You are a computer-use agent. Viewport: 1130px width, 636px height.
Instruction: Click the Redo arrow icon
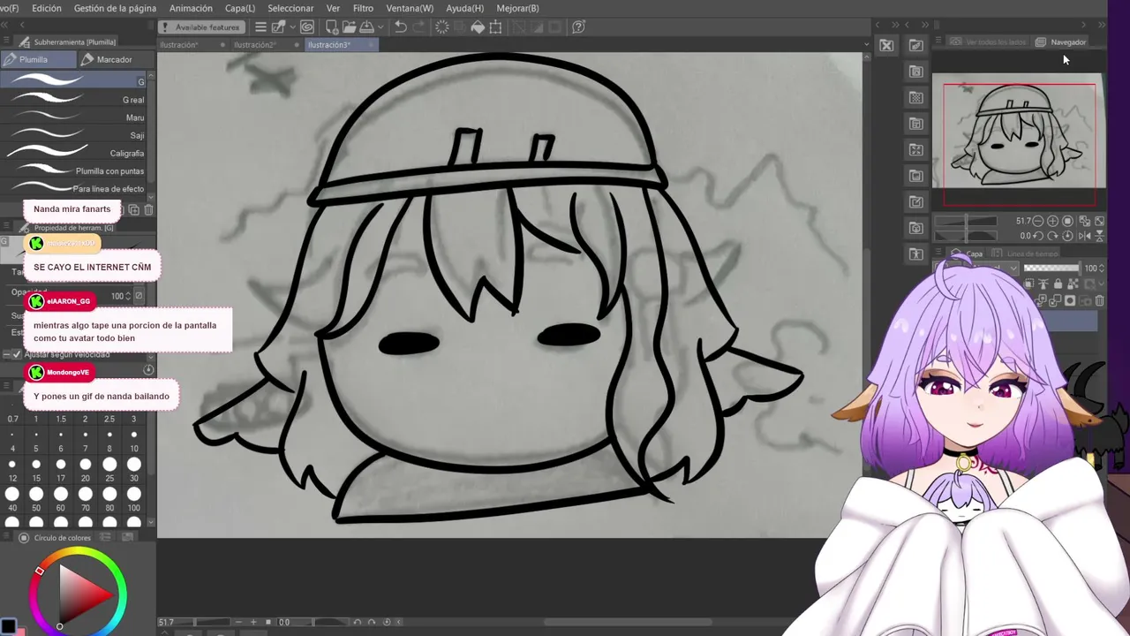click(x=418, y=26)
